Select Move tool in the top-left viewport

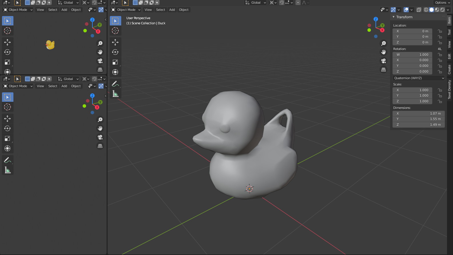[7, 42]
